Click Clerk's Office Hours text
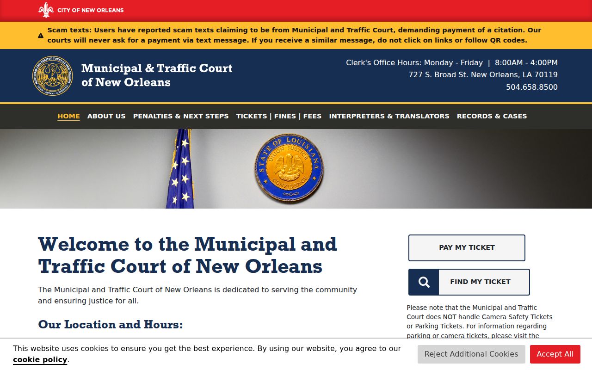The width and height of the screenshot is (592, 370). tap(452, 62)
